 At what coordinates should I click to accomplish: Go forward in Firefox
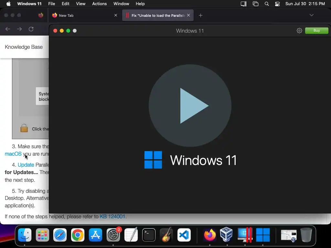tap(19, 29)
